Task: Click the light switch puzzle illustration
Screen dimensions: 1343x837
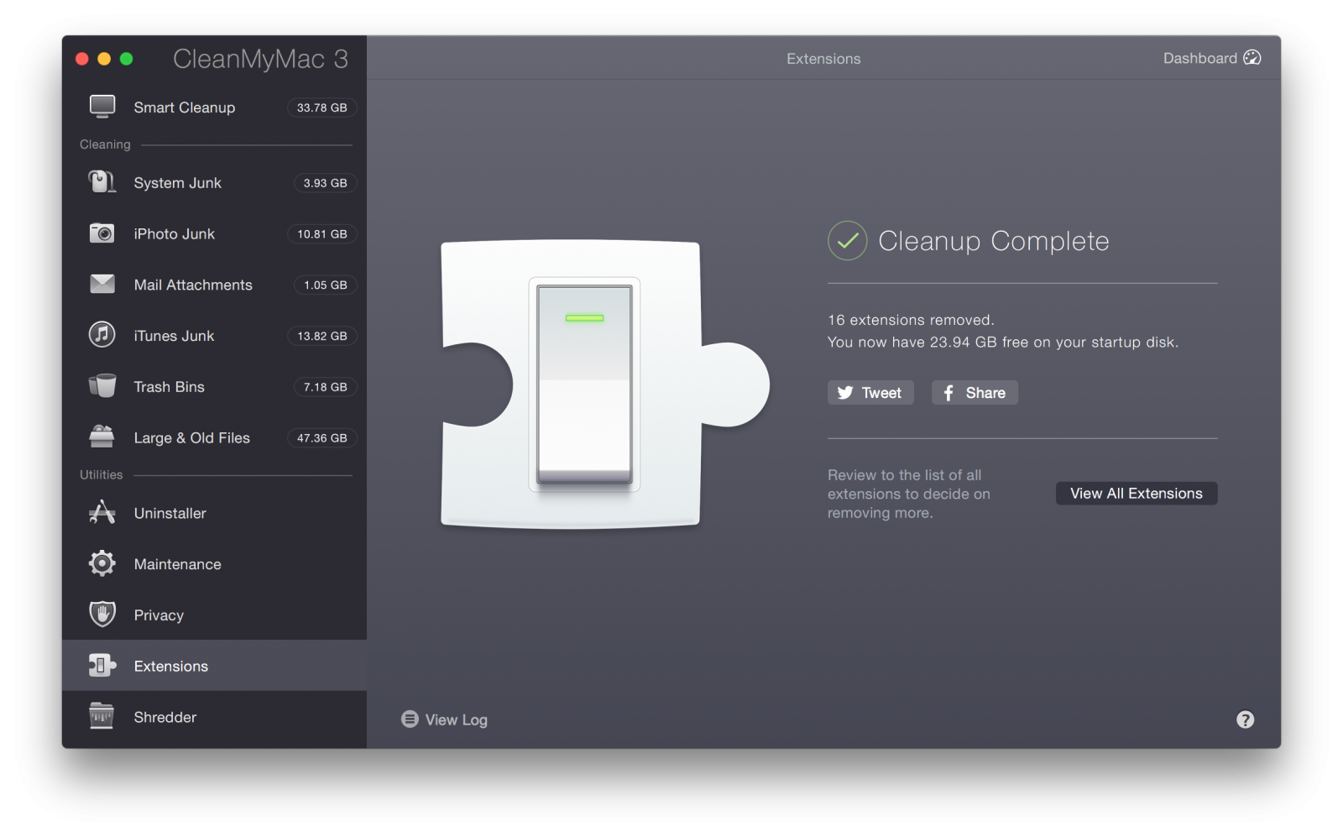Action: point(604,384)
